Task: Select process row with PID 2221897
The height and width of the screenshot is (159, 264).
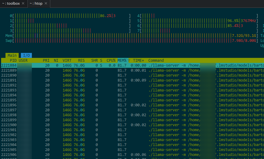Action: [132, 110]
